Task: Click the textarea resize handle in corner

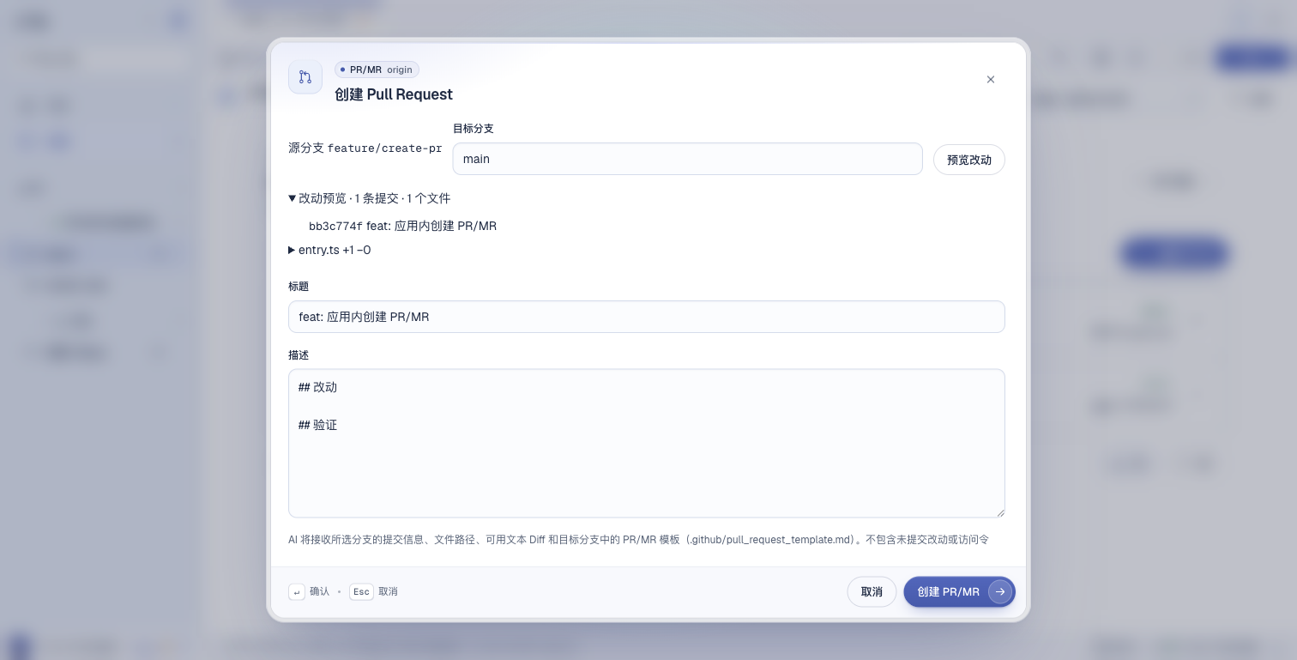Action: [999, 512]
